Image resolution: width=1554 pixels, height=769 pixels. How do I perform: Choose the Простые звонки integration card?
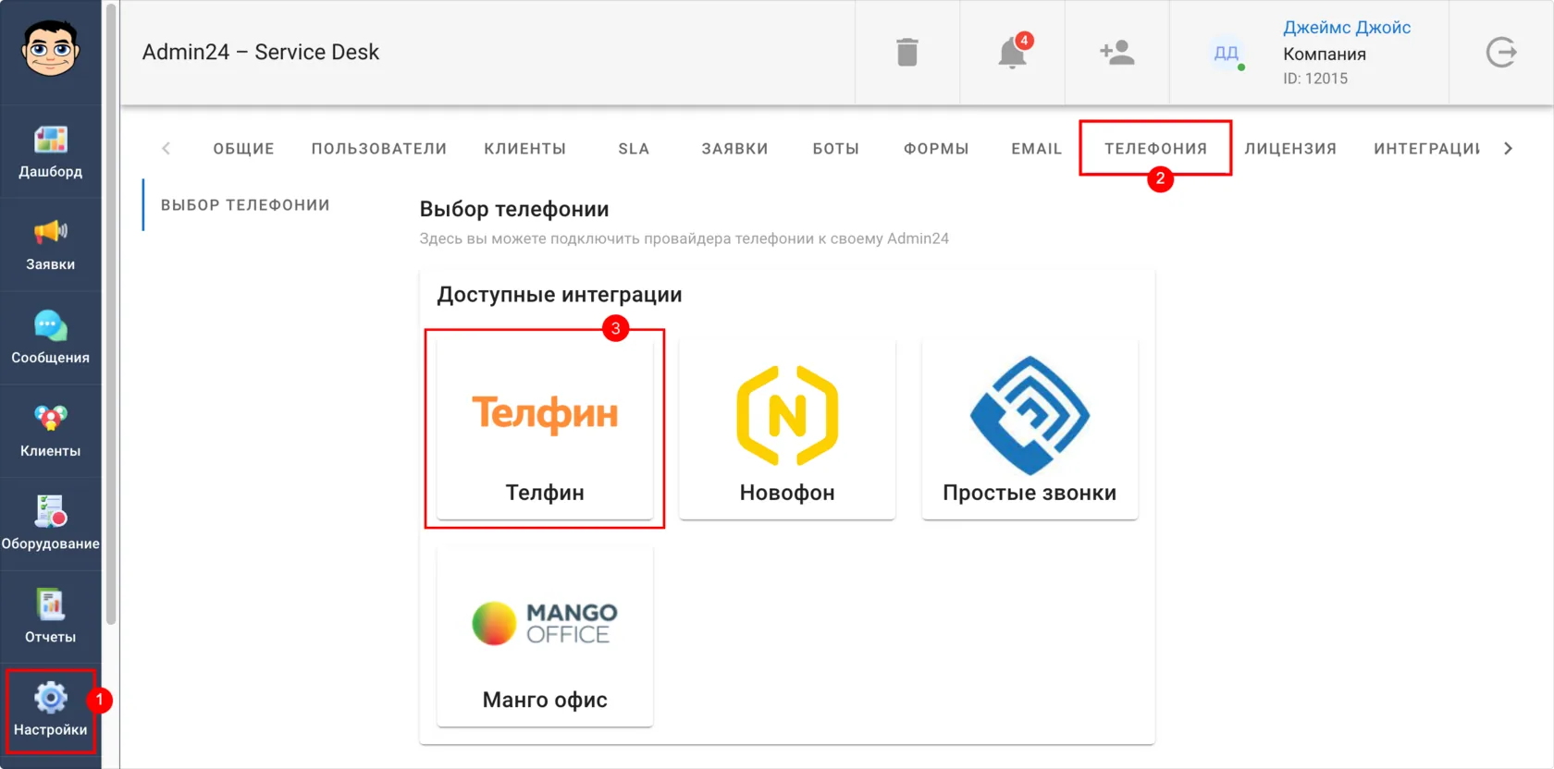pyautogui.click(x=1030, y=429)
